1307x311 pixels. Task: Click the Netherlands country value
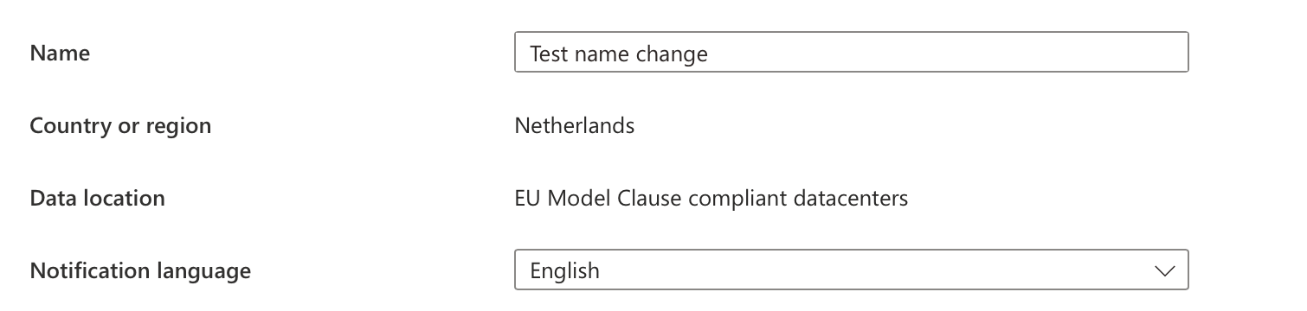(x=575, y=125)
